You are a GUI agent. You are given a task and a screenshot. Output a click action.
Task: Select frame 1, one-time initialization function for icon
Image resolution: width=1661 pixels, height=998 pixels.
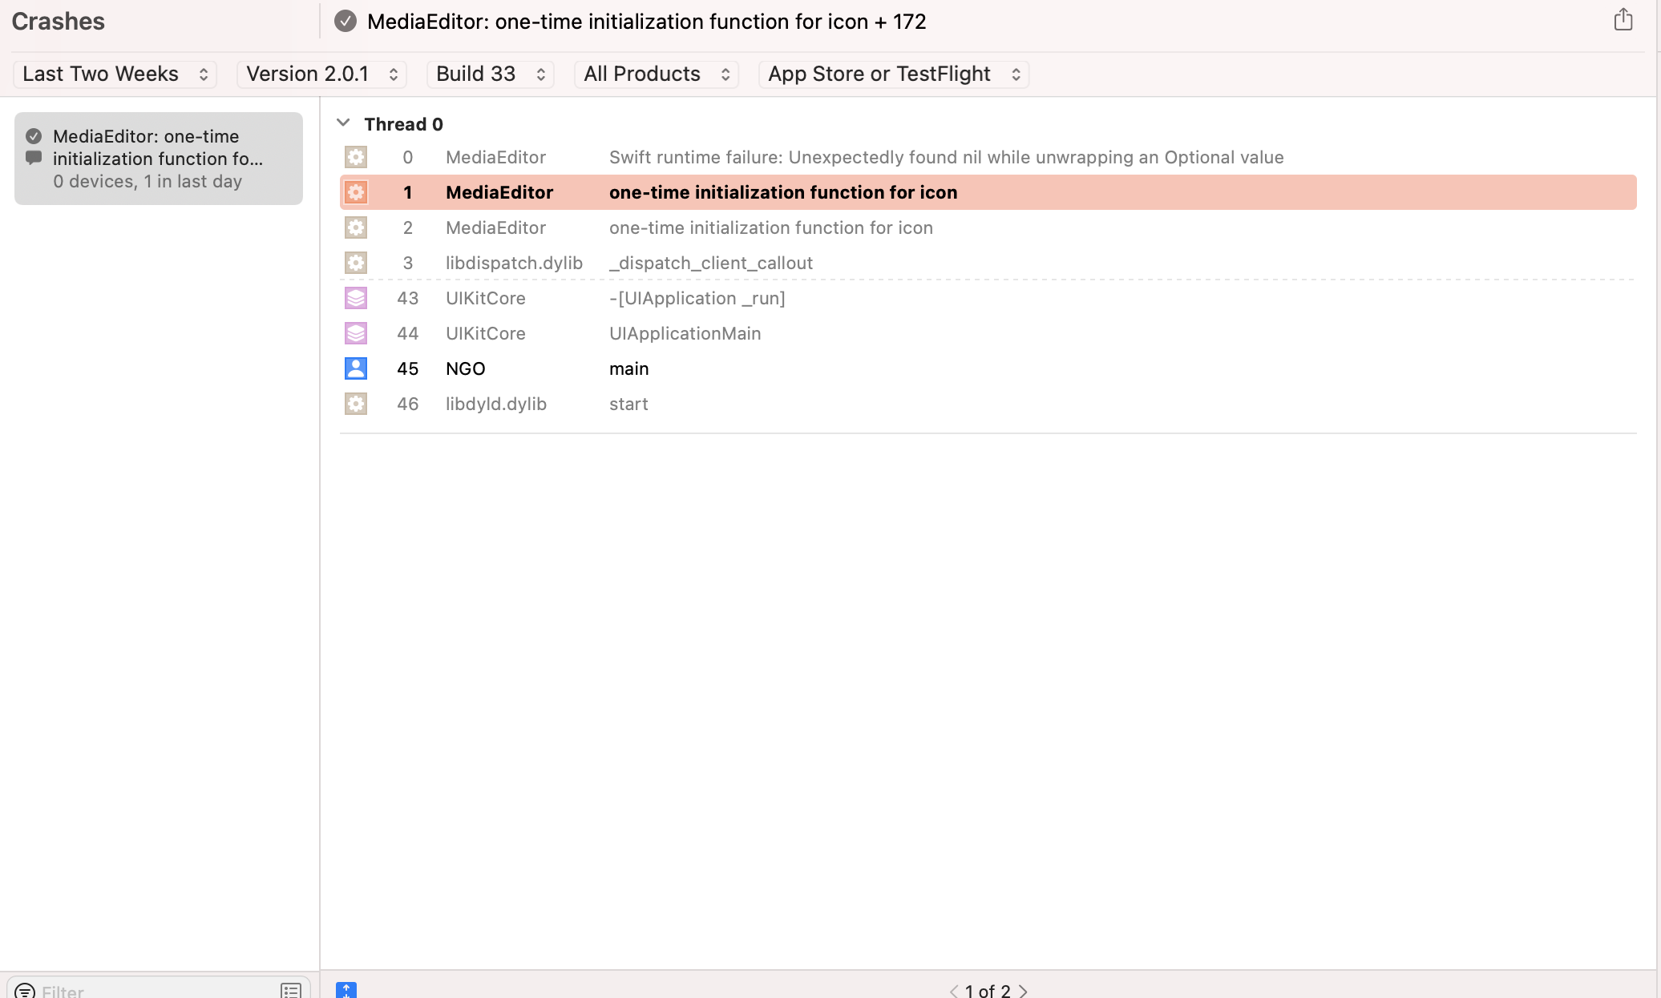[988, 192]
